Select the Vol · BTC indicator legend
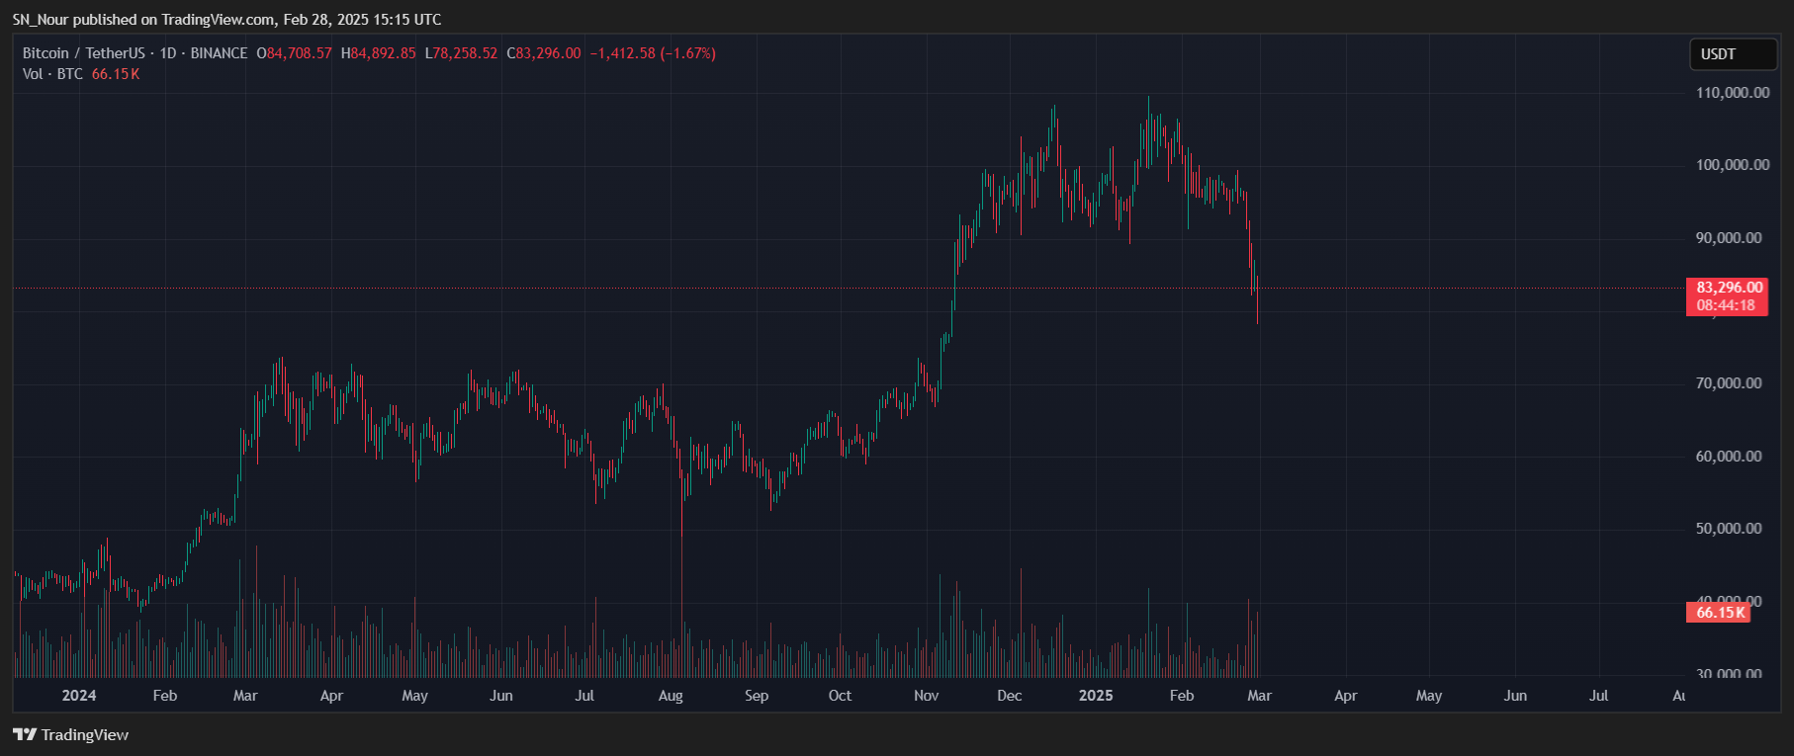This screenshot has height=756, width=1794. tap(52, 74)
